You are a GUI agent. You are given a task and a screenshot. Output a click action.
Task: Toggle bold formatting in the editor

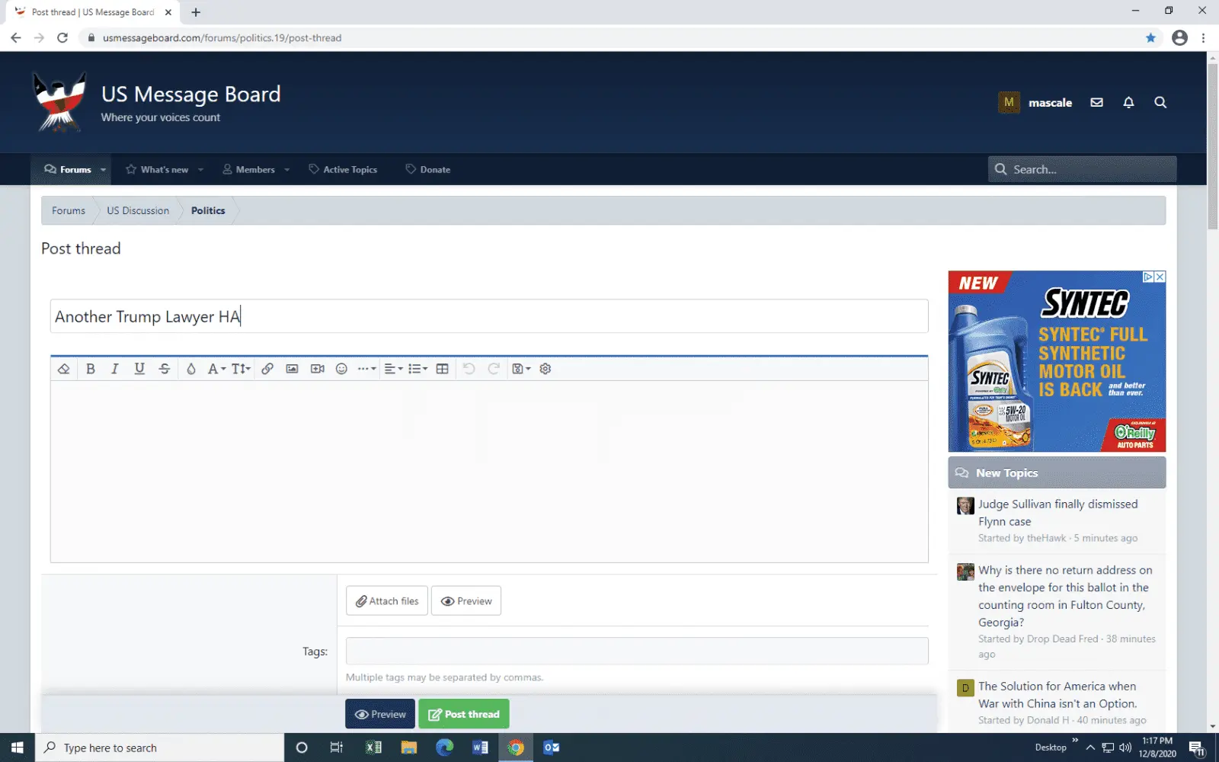point(91,369)
